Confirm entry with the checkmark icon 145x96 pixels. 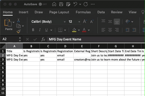pos(35,39)
